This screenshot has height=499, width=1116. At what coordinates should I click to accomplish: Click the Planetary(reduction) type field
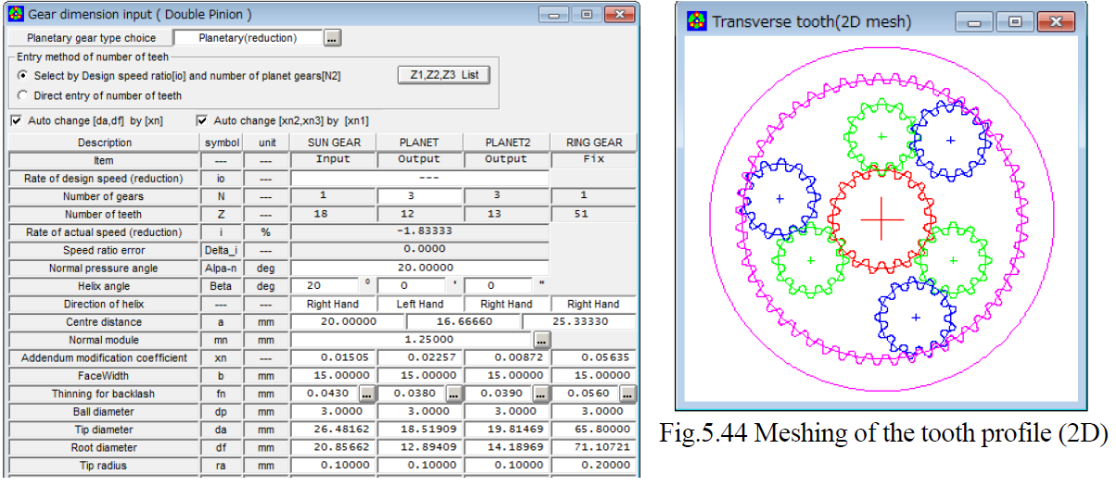[247, 38]
